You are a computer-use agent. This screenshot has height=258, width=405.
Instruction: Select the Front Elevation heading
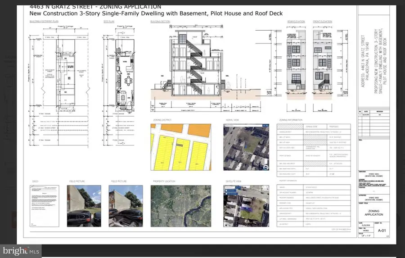[x=322, y=22]
